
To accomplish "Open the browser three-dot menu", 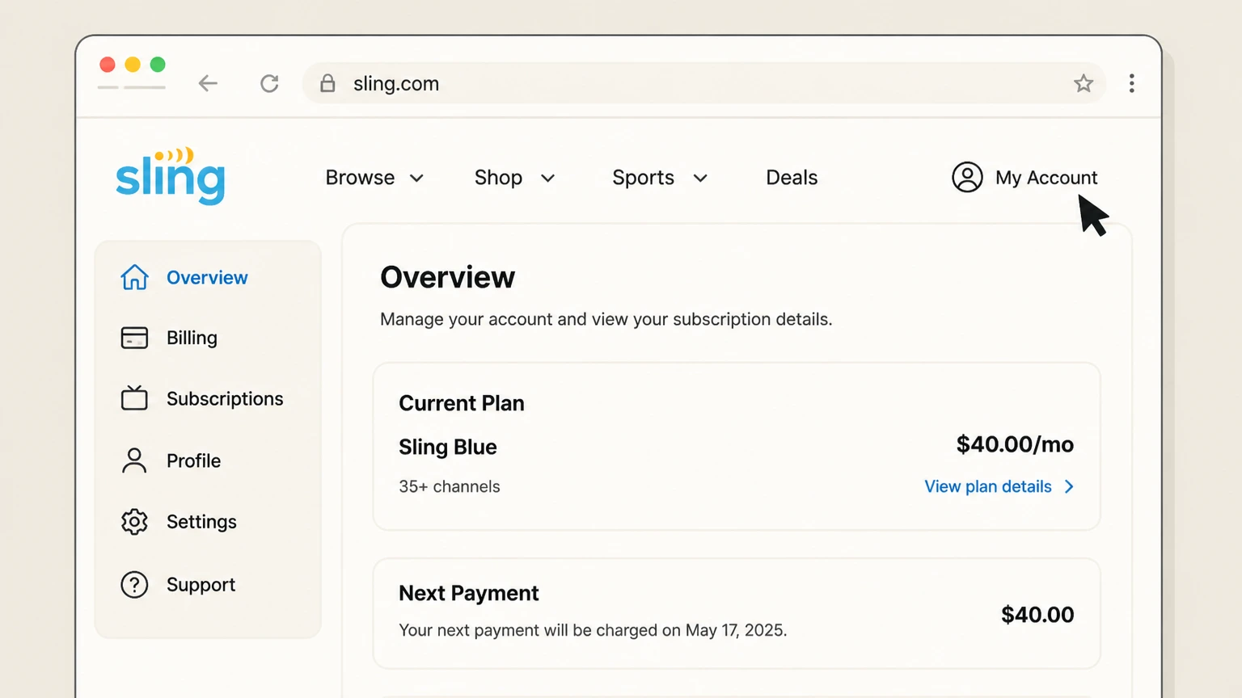I will coord(1131,83).
